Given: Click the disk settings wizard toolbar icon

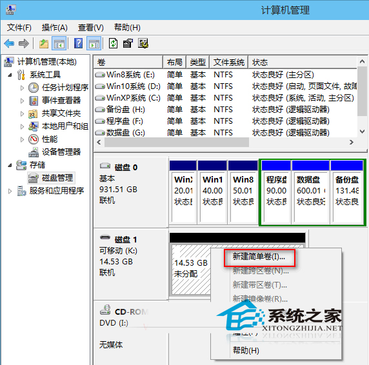Looking at the screenshot, I should [x=143, y=43].
